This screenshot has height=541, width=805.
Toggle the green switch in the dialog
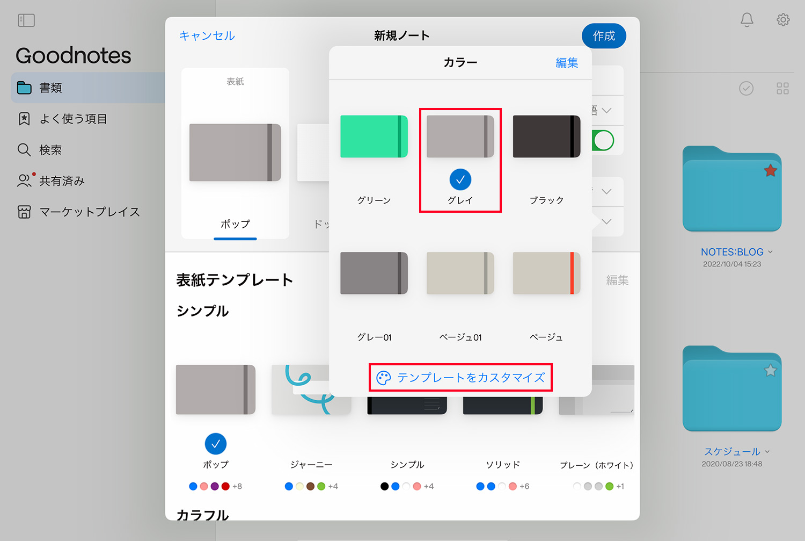pos(603,141)
